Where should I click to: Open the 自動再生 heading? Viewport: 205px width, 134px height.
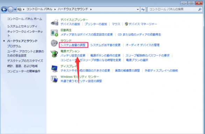(x=66, y=30)
